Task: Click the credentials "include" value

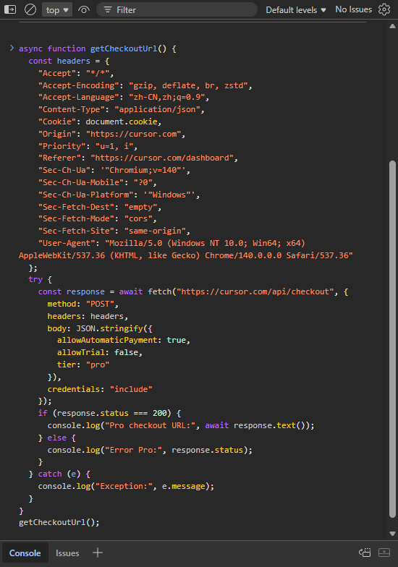Action: (131, 389)
